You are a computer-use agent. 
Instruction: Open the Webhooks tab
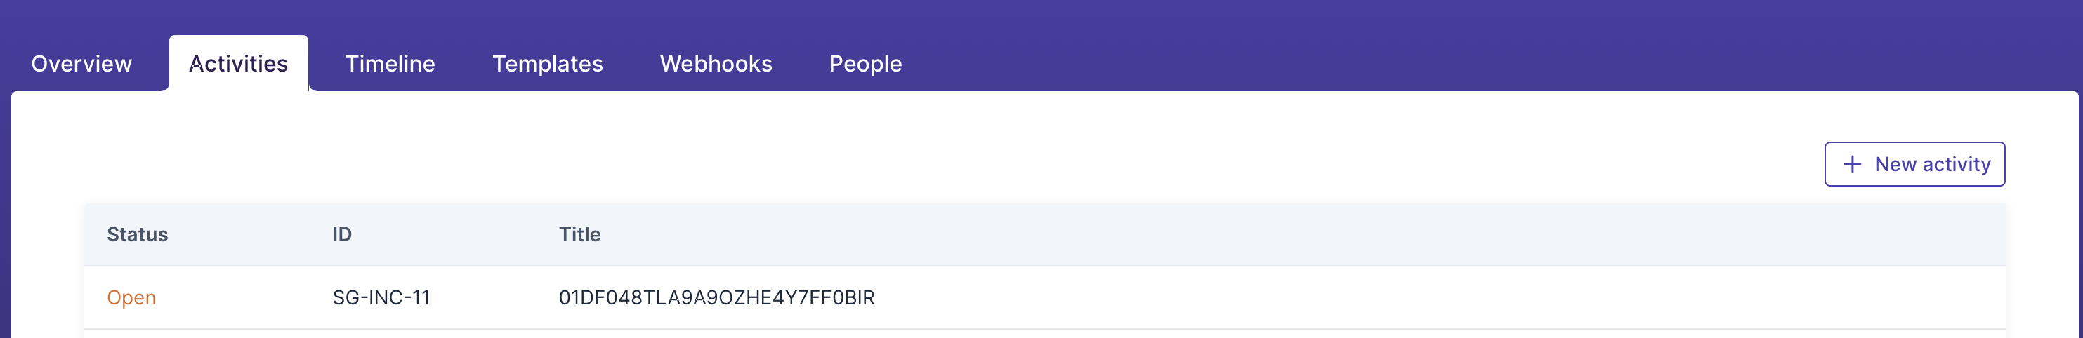tap(716, 64)
